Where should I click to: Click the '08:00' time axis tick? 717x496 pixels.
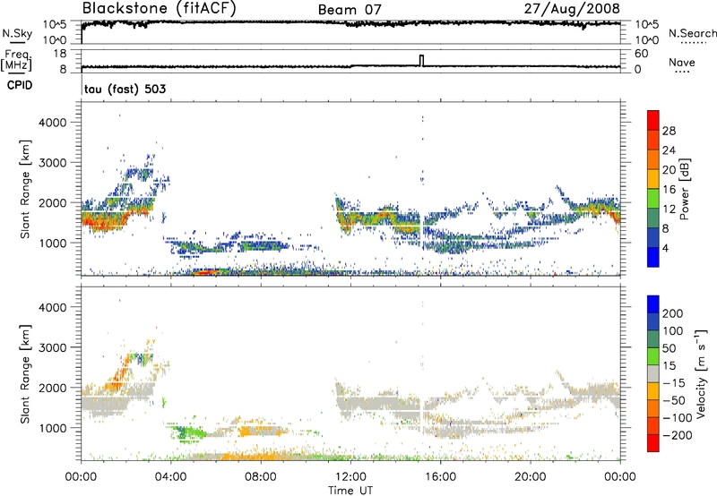pos(261,477)
